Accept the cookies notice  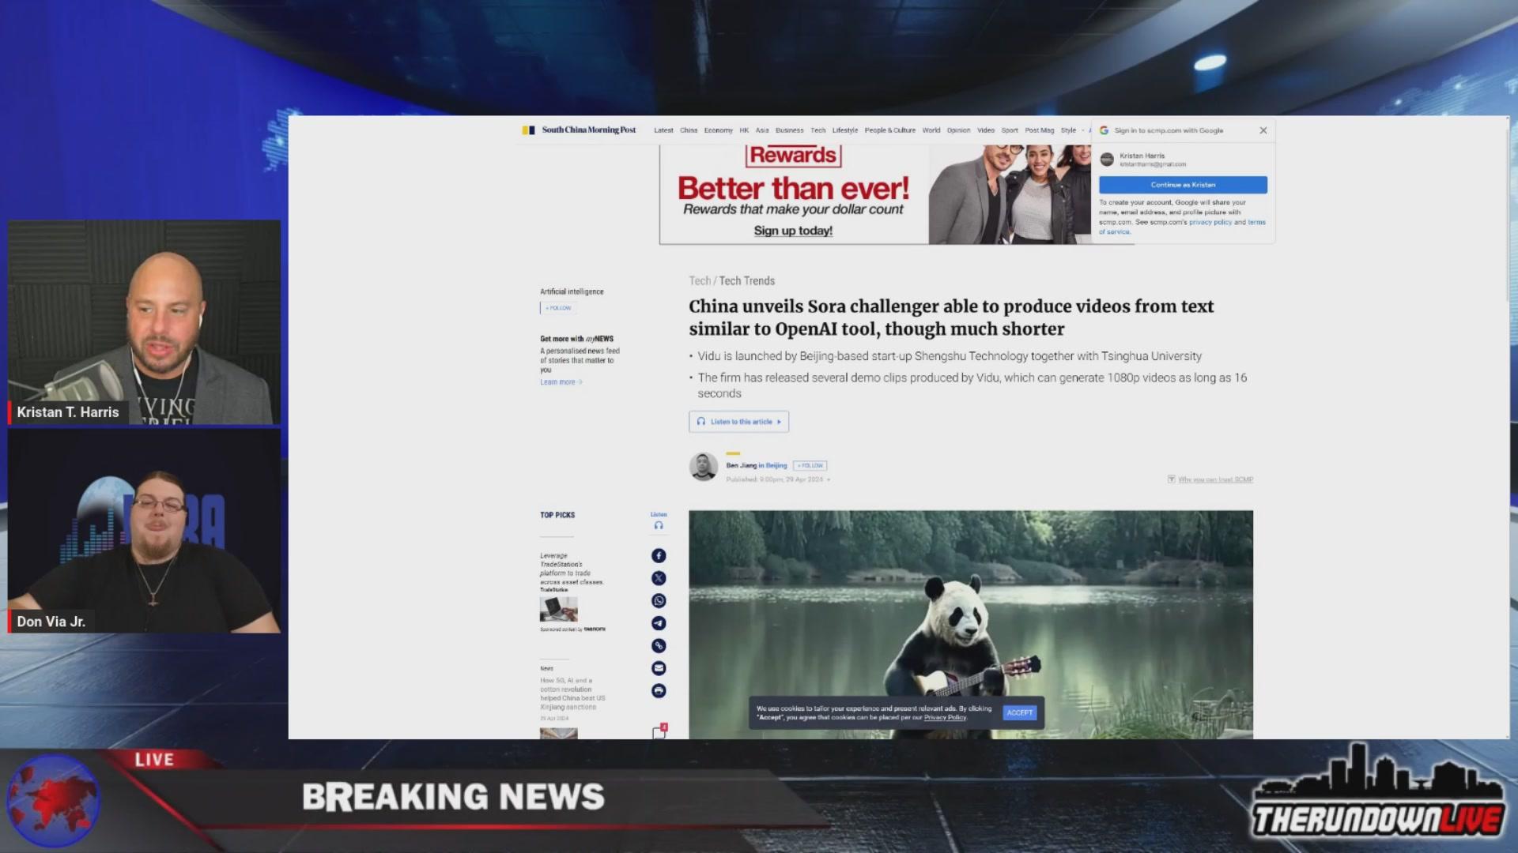click(1019, 712)
